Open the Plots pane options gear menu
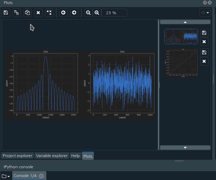The height and width of the screenshot is (180, 216). pos(205,12)
